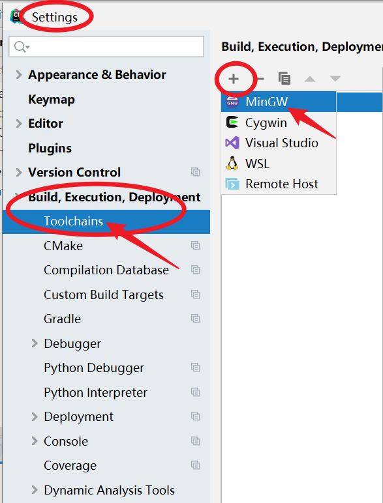Expand the Appearance & Behavior section
The height and width of the screenshot is (503, 383).
tap(19, 75)
